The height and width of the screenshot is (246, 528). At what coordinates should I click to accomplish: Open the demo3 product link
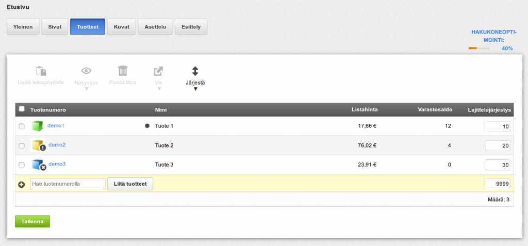pos(57,164)
